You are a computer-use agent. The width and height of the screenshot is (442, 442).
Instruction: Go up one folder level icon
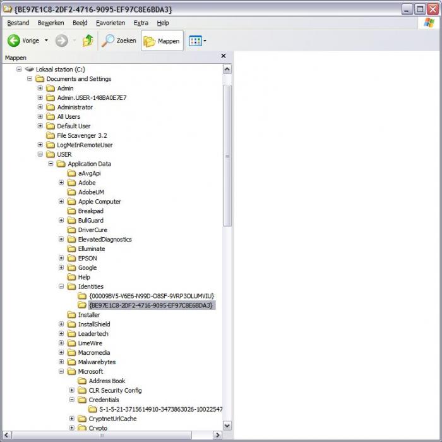[88, 40]
